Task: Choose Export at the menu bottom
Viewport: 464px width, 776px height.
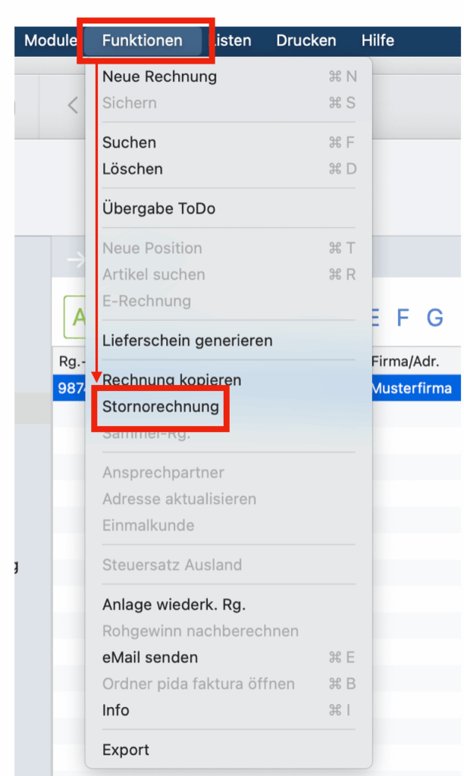Action: [126, 750]
